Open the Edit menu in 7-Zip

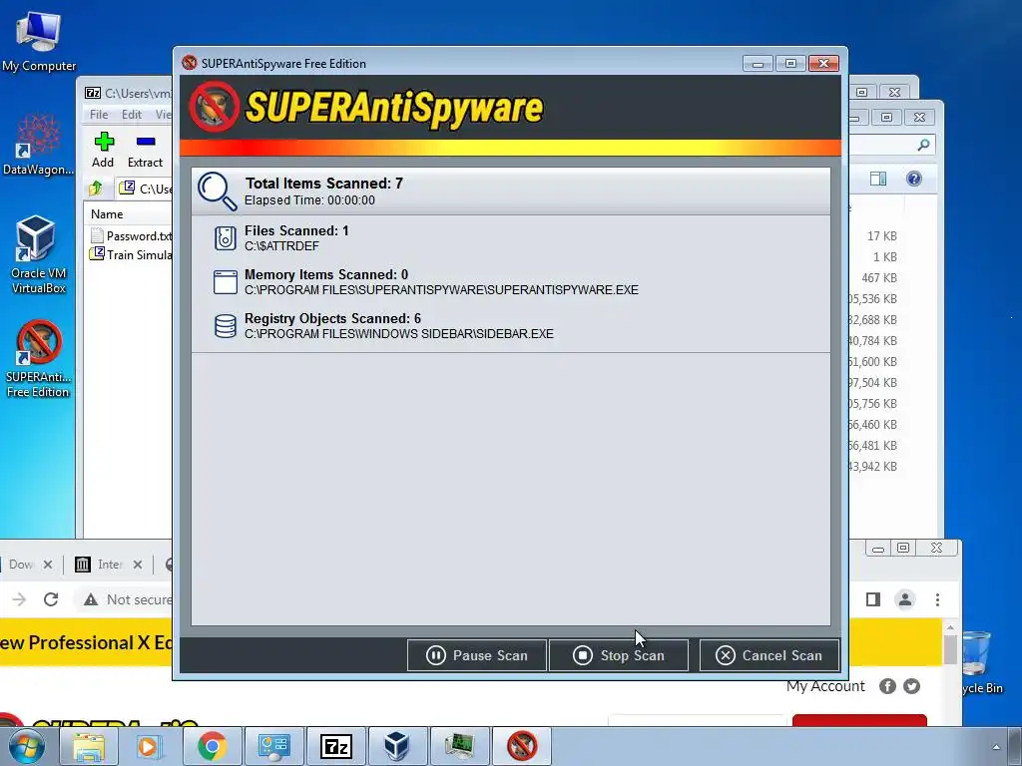(132, 114)
